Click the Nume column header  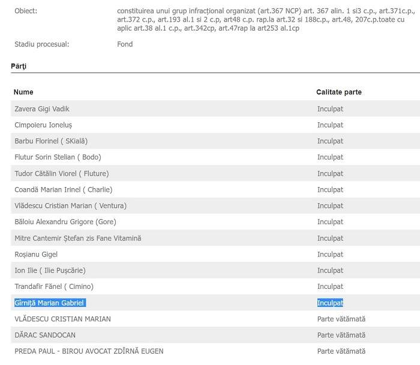24,92
